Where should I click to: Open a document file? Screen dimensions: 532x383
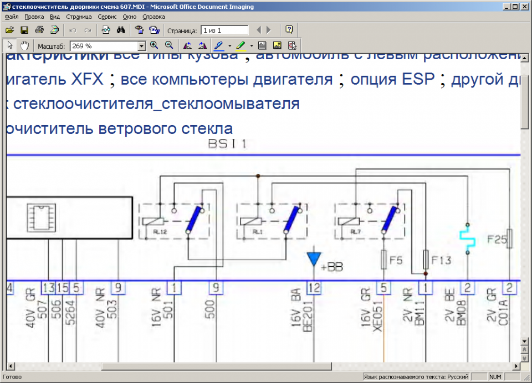point(9,30)
